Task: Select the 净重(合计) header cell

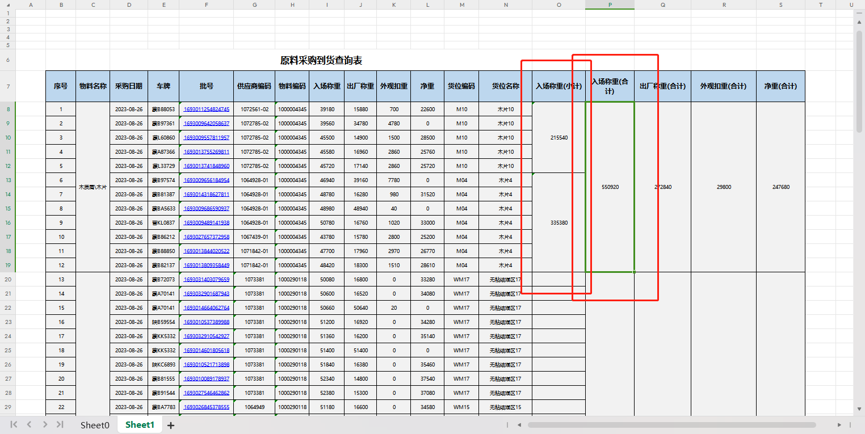Action: tap(780, 86)
